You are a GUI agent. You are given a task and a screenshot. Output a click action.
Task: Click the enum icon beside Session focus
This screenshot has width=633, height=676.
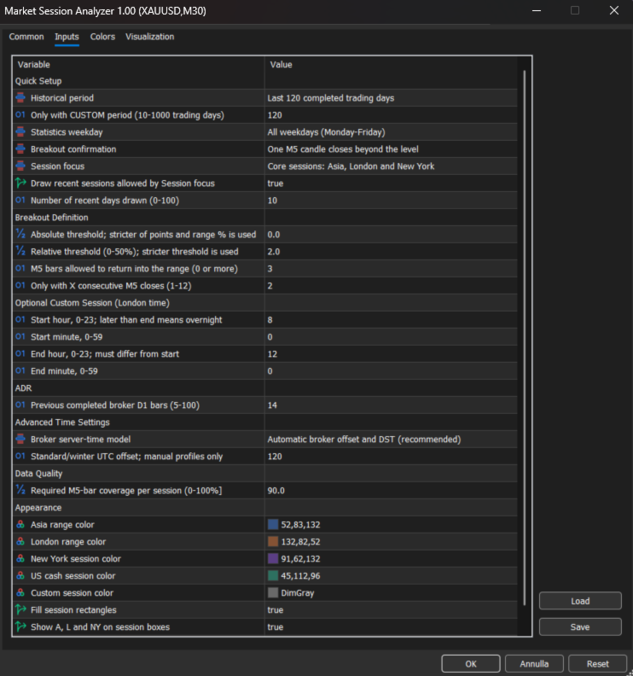pyautogui.click(x=20, y=166)
